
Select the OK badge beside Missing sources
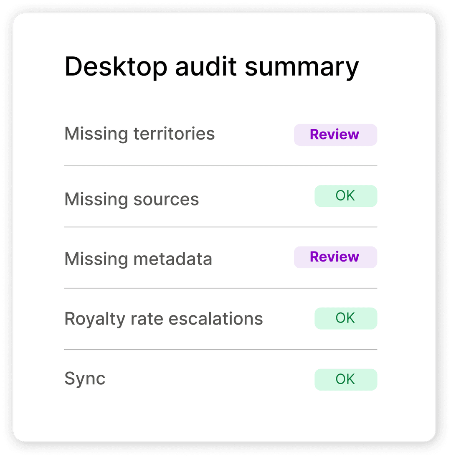coord(346,196)
